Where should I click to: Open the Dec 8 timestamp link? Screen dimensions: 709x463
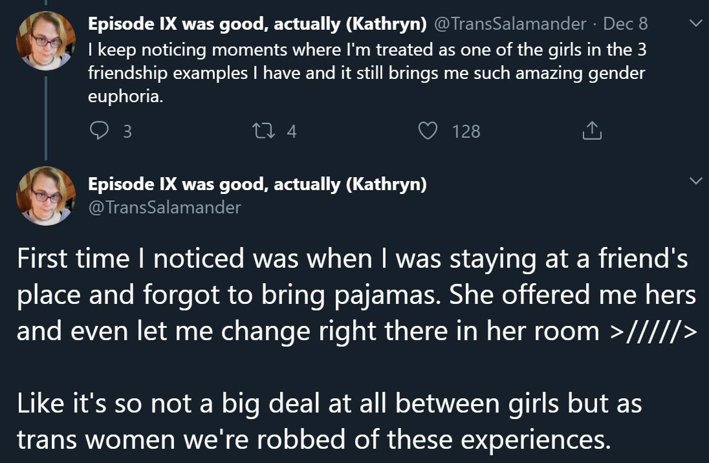[625, 24]
